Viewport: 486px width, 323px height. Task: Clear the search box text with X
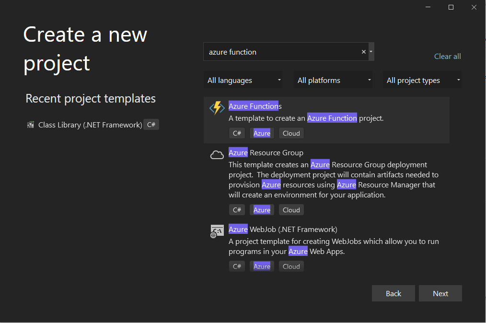pos(364,52)
